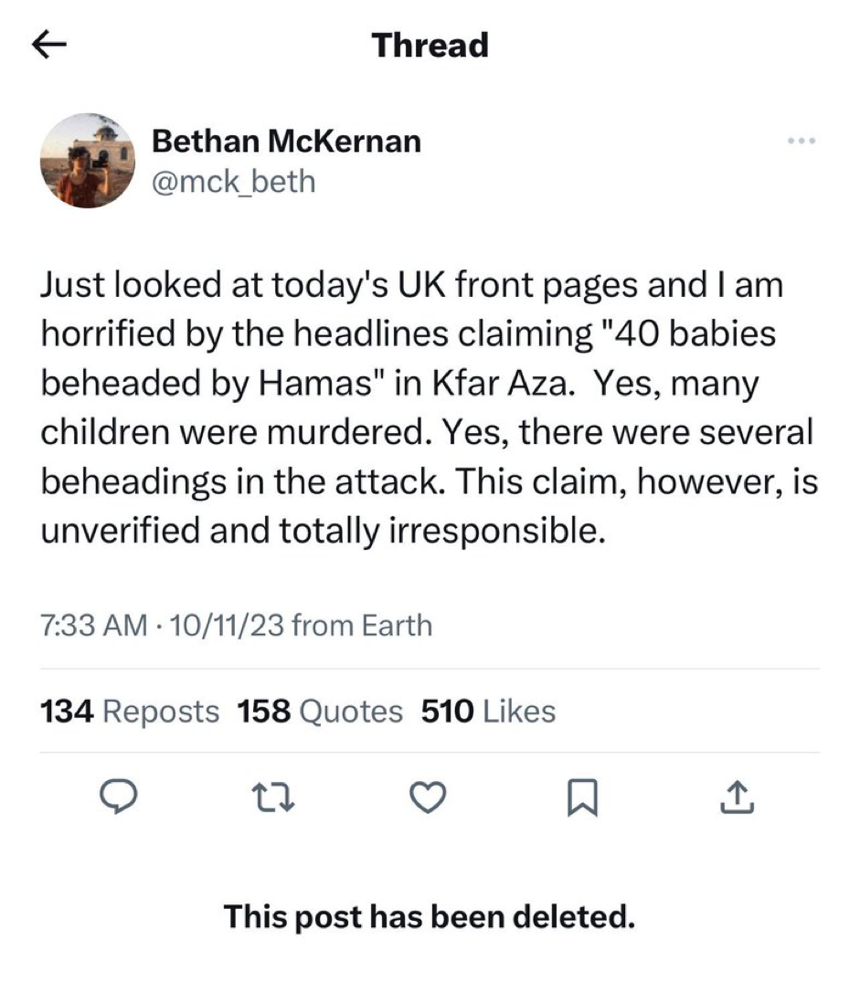Tap 'This post has been deleted' notice
Image resolution: width=860 pixels, height=982 pixels.
coord(430,917)
